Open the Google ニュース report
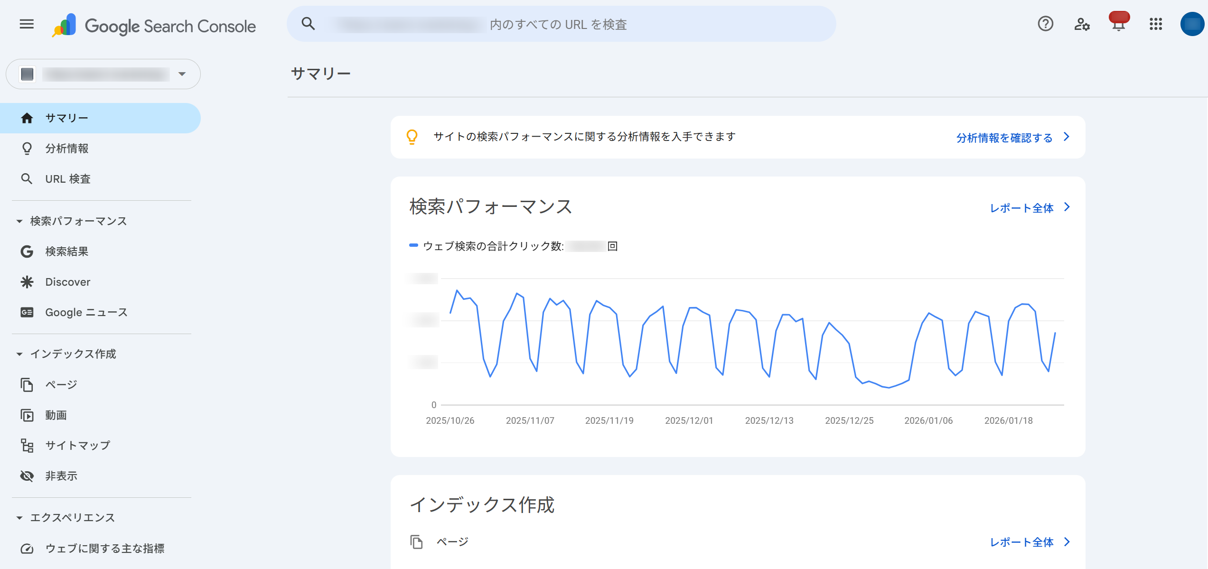Viewport: 1208px width, 569px height. (x=85, y=312)
